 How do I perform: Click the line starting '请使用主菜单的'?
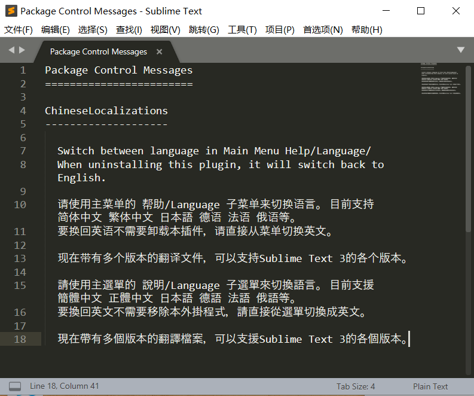tap(216, 205)
